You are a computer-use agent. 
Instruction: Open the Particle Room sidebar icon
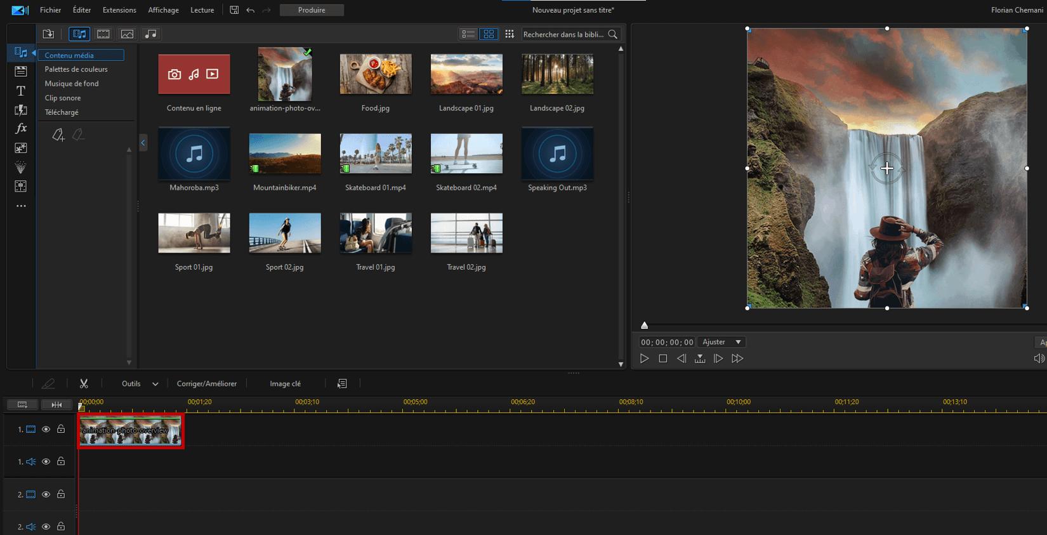[x=21, y=168]
